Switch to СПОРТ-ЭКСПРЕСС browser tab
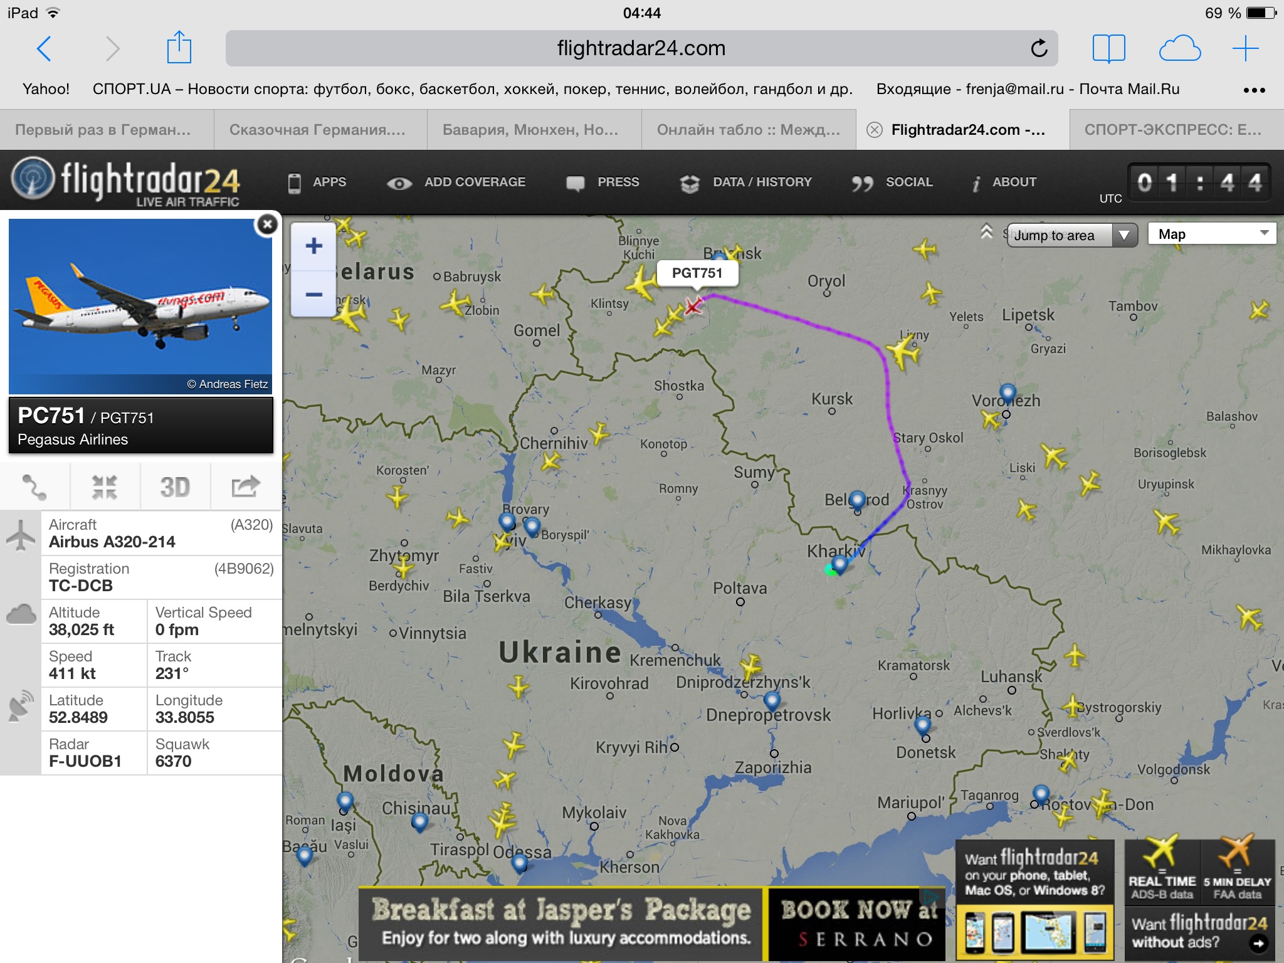1284x963 pixels. [1174, 130]
